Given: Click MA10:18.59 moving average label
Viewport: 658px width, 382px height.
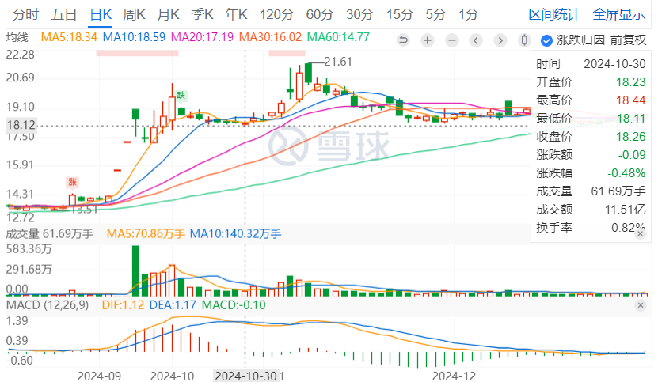Looking at the screenshot, I should tap(134, 37).
